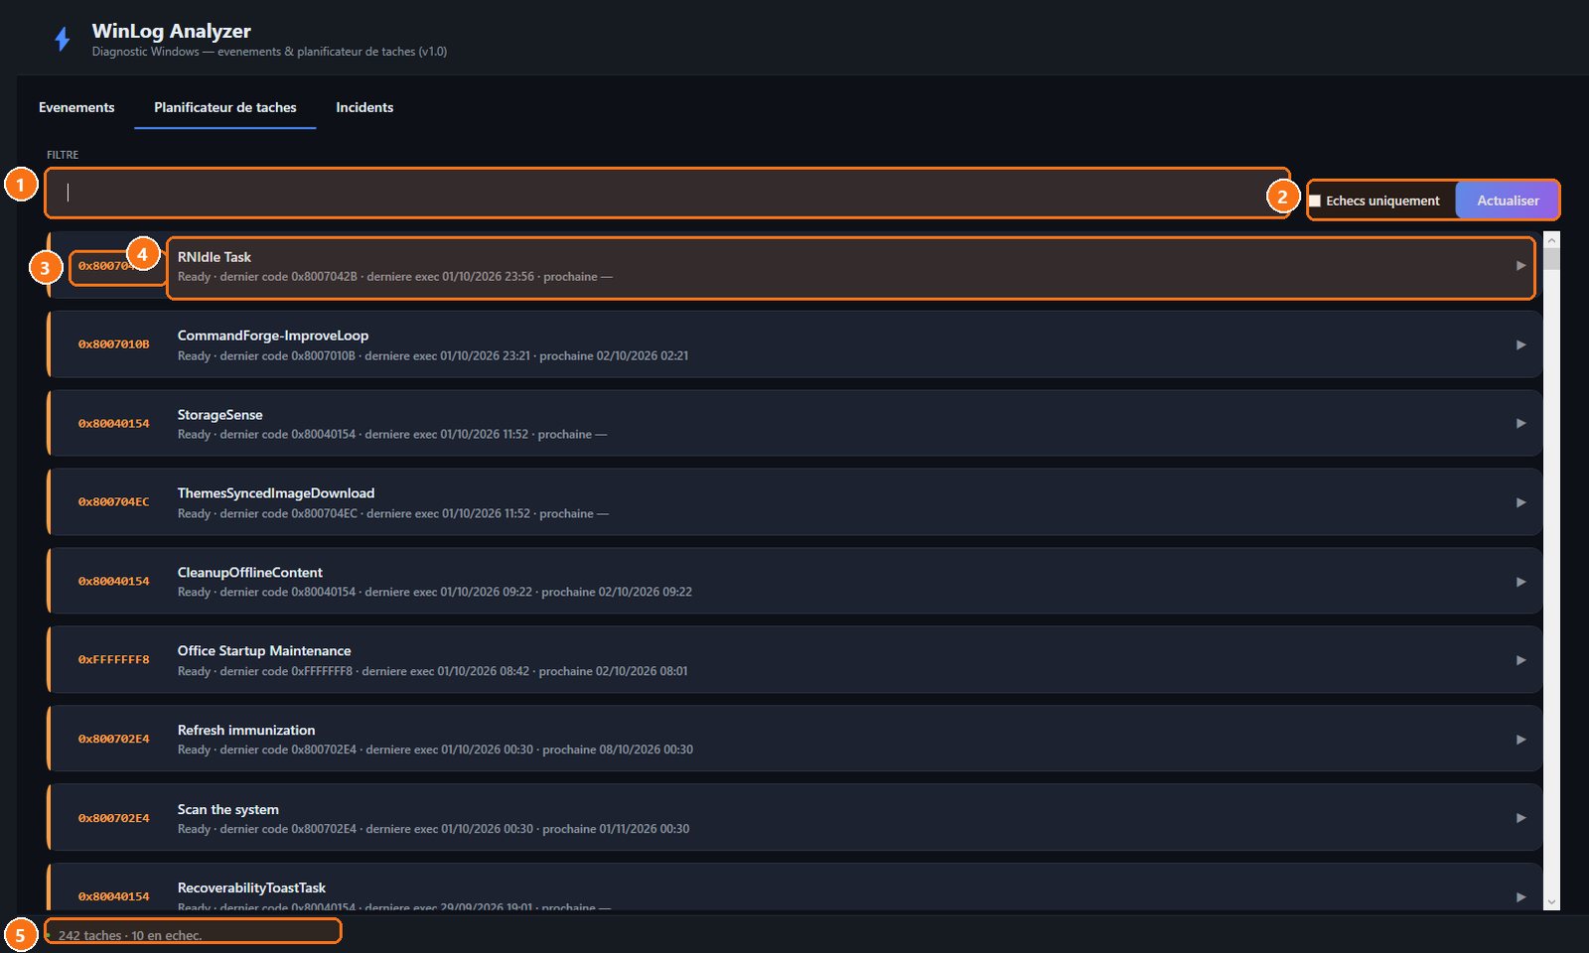Click the task list scrollbar thumb

click(1551, 259)
